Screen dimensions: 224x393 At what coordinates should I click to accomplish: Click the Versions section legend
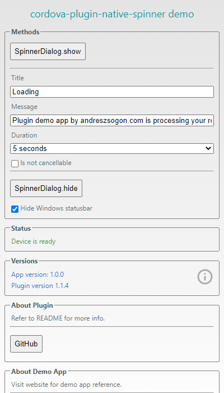pos(25,261)
